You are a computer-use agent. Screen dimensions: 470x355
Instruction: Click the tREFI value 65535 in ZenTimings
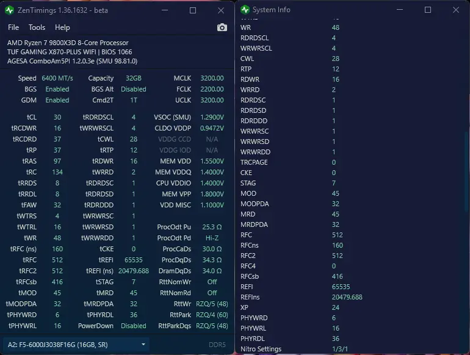coord(134,260)
